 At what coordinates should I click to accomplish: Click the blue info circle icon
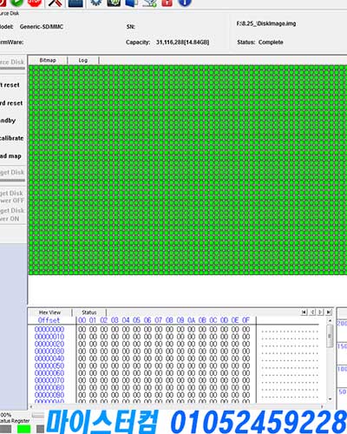click(185, 3)
